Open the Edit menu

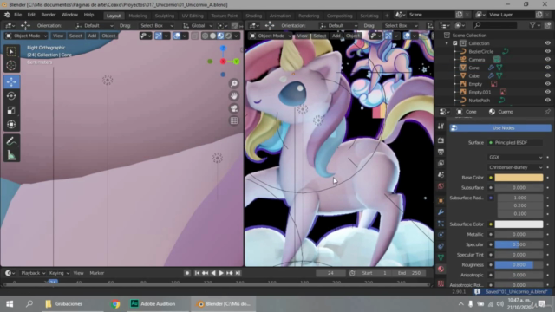click(x=31, y=15)
